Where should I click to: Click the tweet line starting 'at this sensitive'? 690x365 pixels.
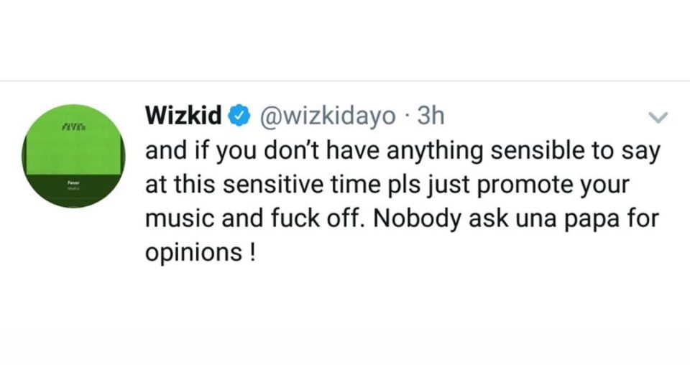(x=387, y=185)
